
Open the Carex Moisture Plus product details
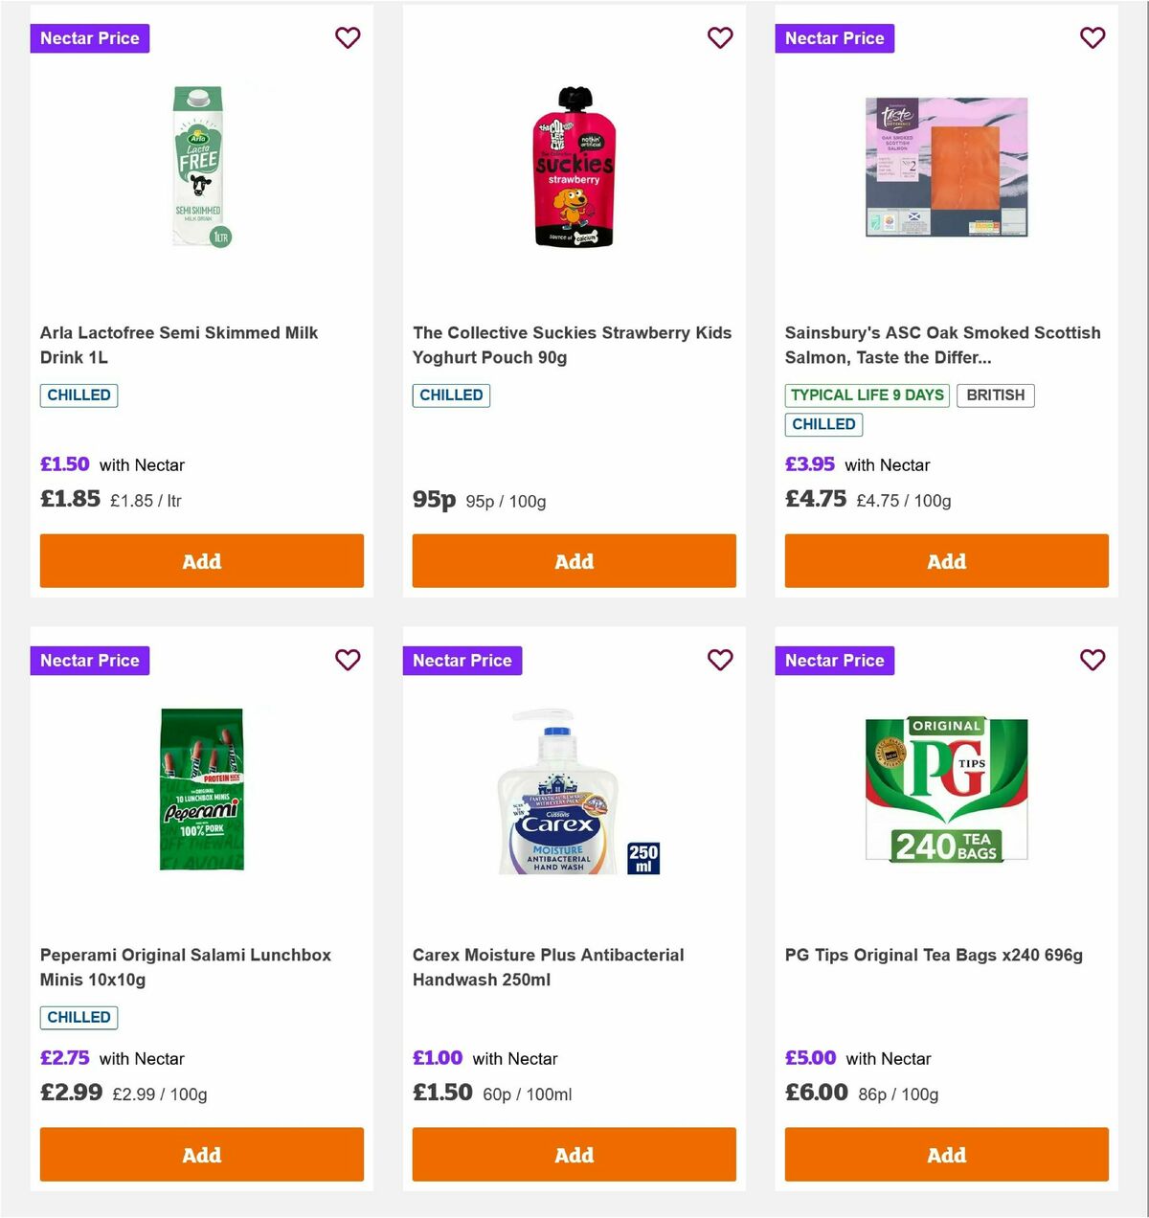click(x=548, y=967)
